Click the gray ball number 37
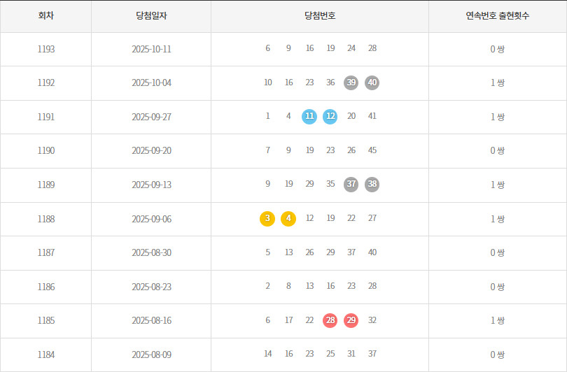 pyautogui.click(x=351, y=185)
